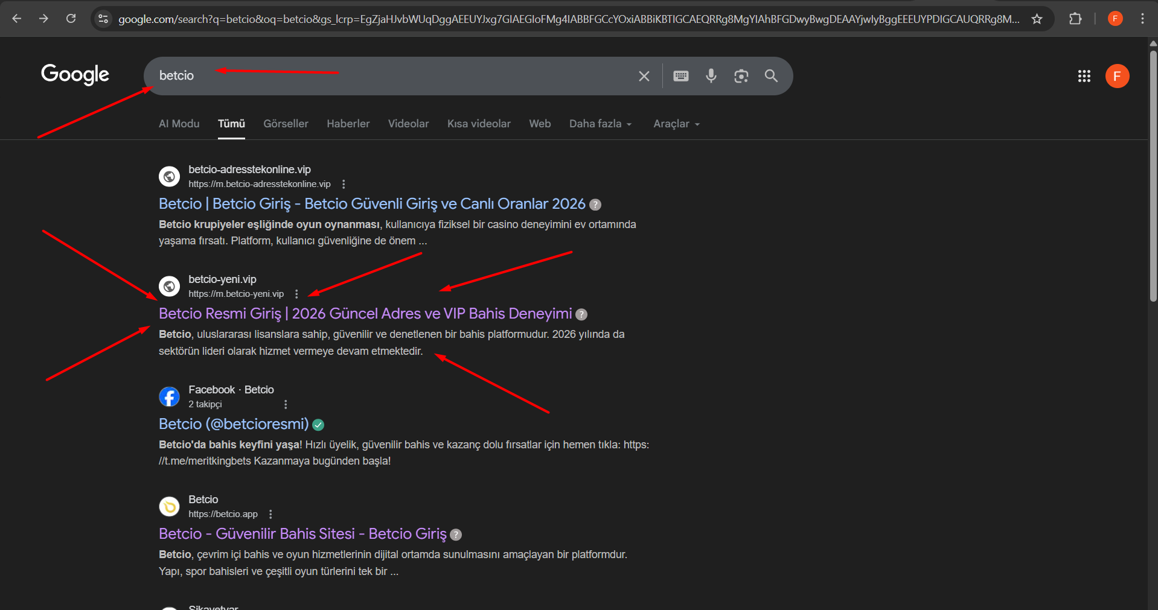
Task: Go forward to the next page
Action: (x=43, y=19)
